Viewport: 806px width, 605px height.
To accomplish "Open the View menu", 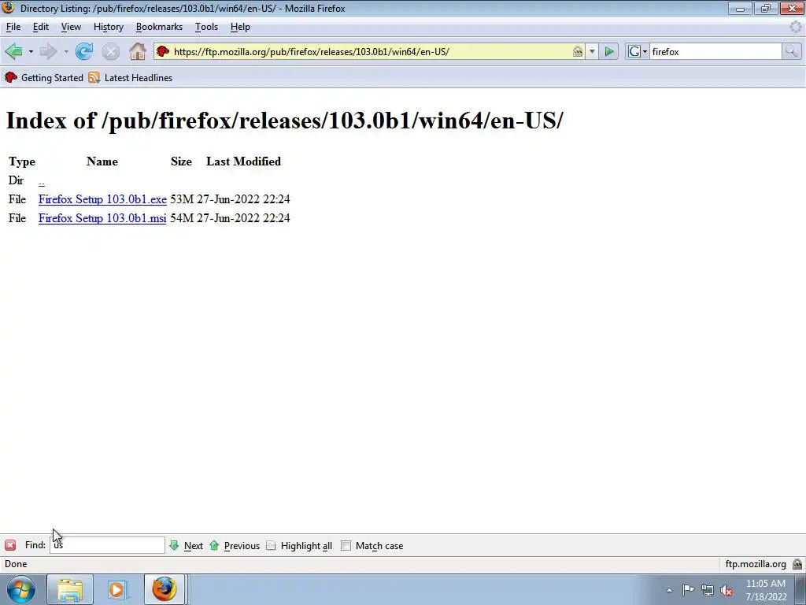I will [71, 27].
